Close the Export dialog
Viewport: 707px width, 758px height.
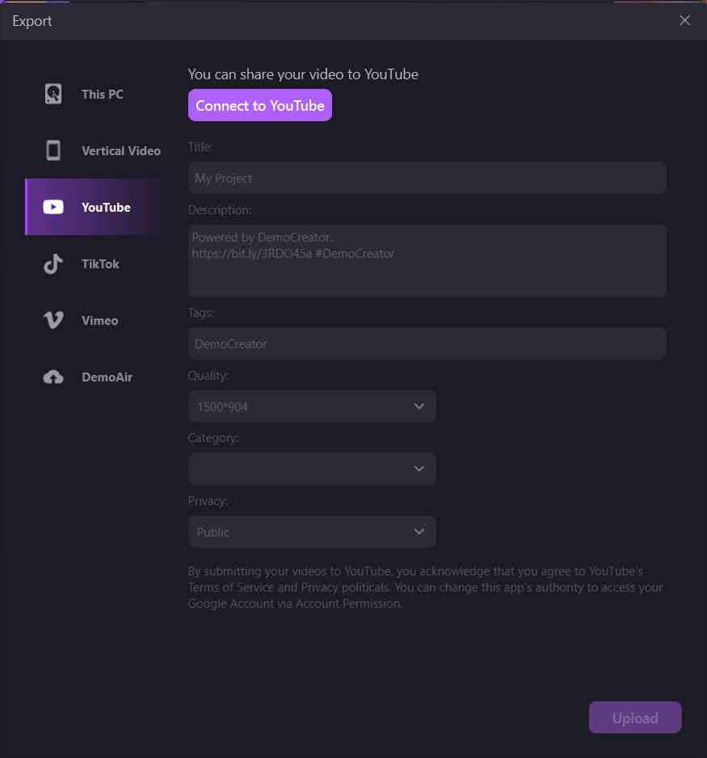[684, 20]
